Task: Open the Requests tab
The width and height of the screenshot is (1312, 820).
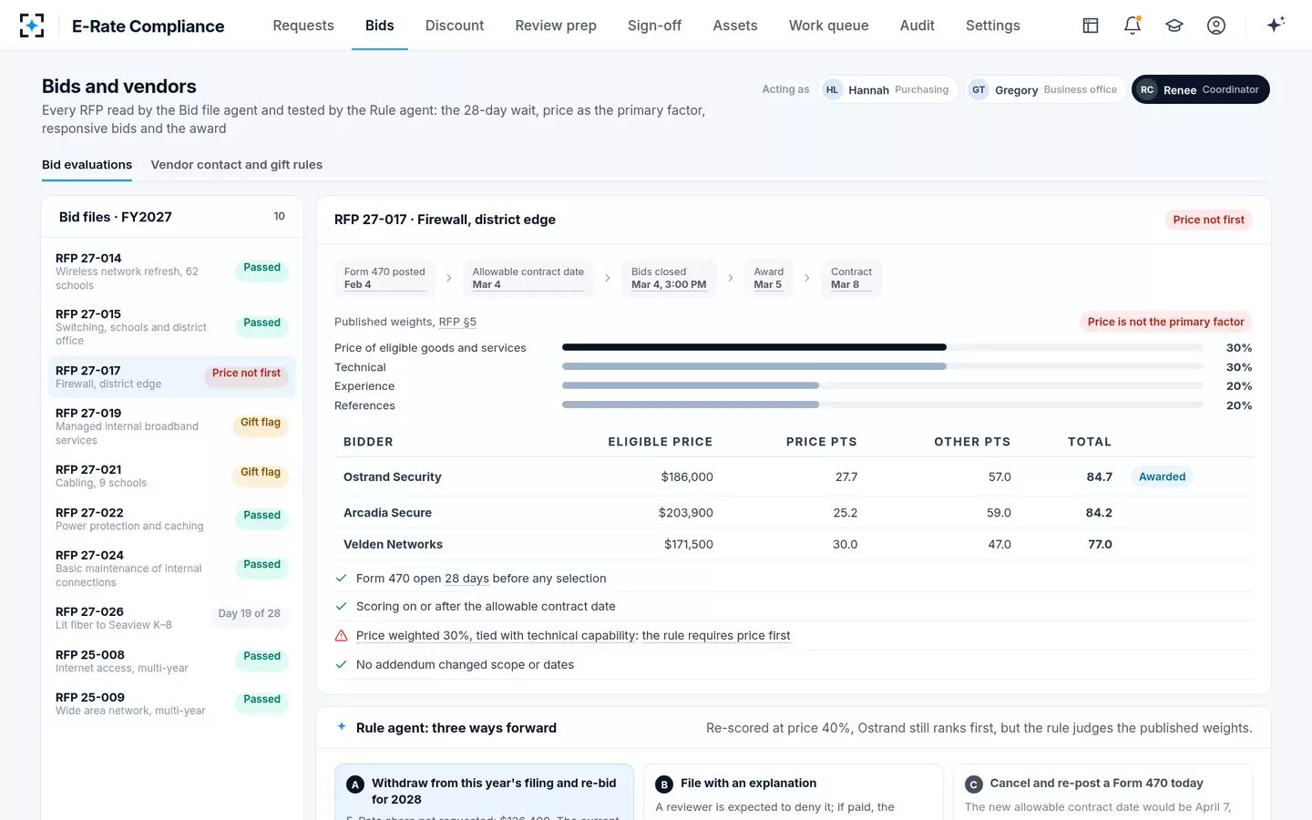Action: click(303, 26)
